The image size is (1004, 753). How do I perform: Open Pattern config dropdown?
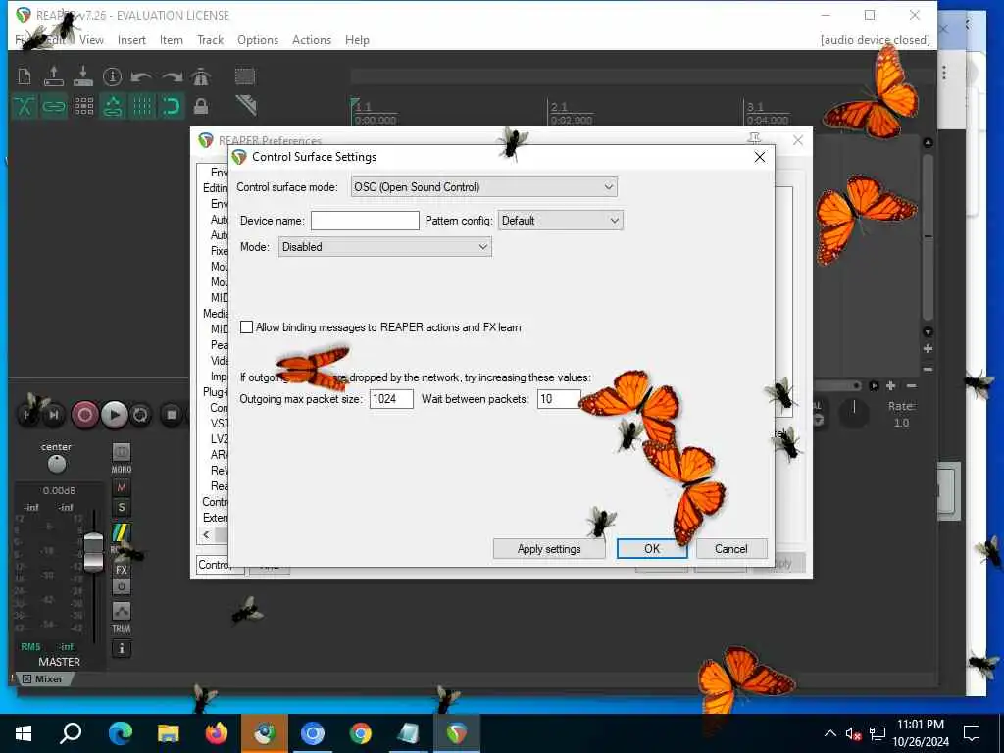[x=560, y=221]
